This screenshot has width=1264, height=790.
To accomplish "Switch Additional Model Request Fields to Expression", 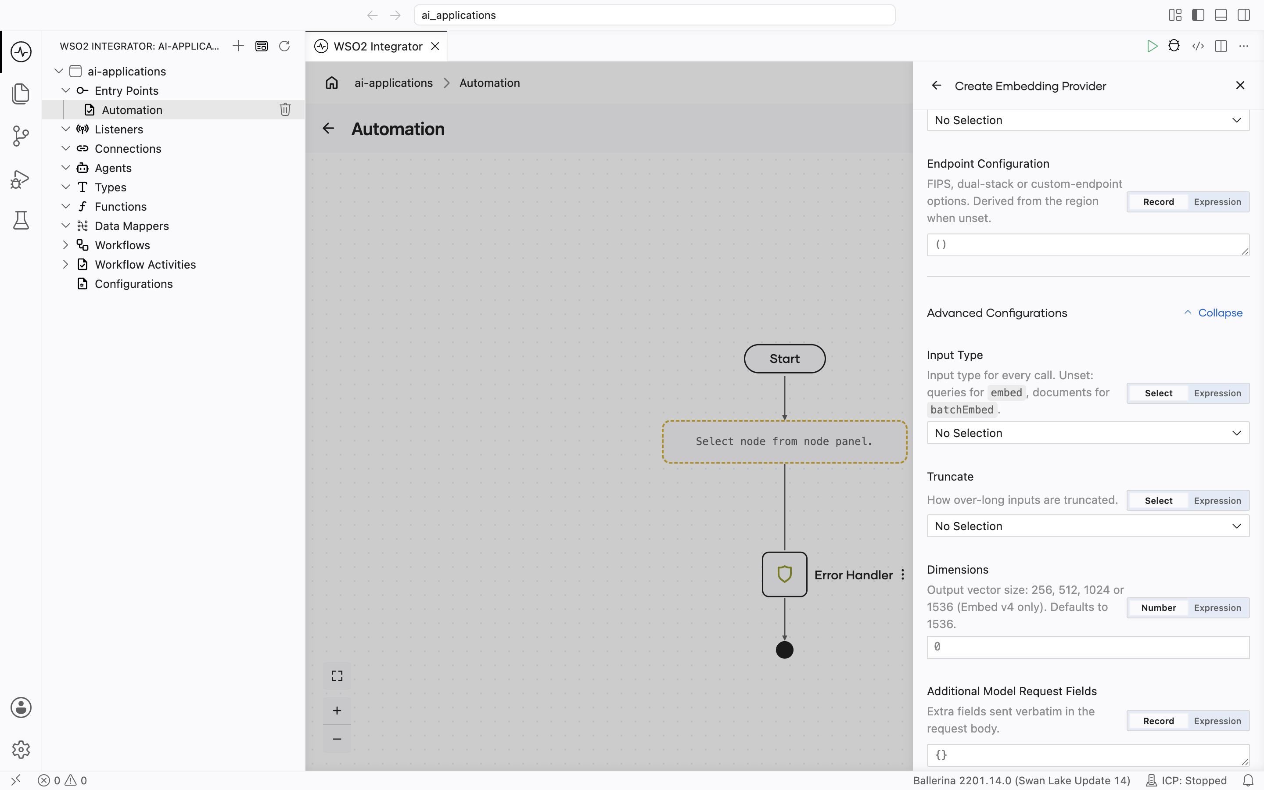I will pos(1217,721).
